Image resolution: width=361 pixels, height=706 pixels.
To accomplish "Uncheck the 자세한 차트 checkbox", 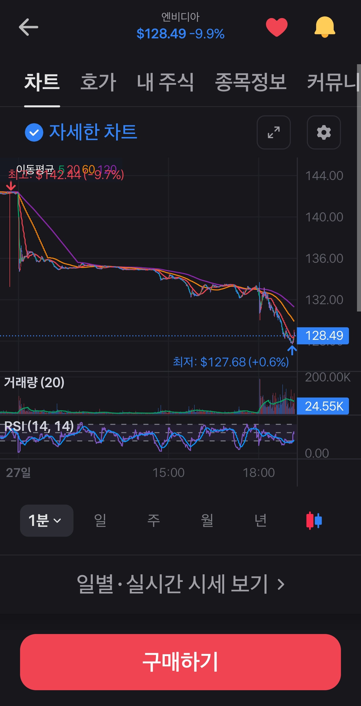I will click(x=34, y=132).
